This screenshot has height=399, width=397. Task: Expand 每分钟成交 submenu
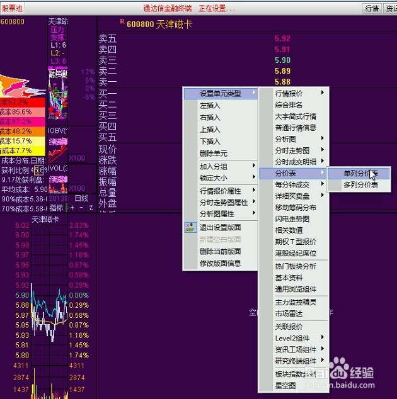[294, 184]
